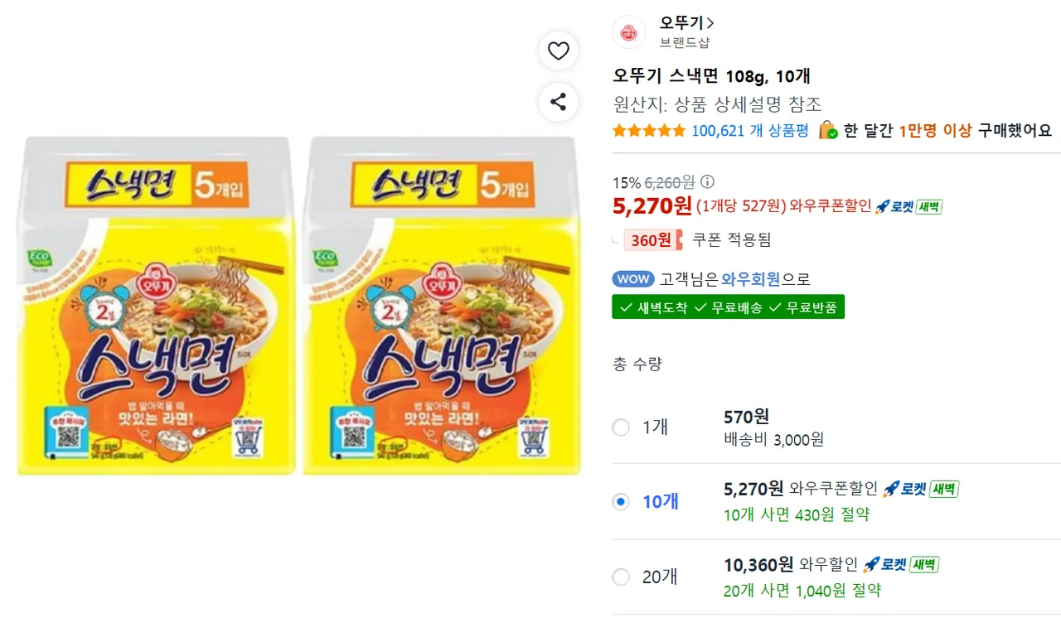Click the right 스낵면 package image

[442, 307]
